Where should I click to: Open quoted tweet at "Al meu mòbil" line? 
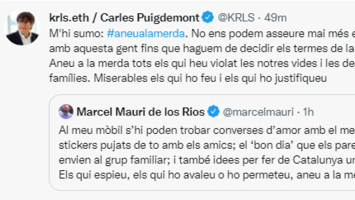pyautogui.click(x=204, y=130)
